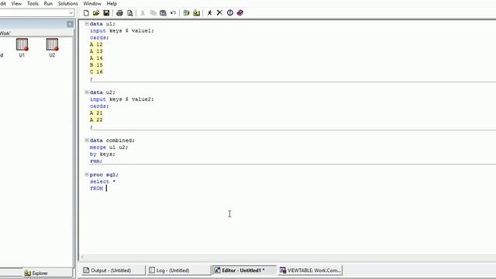
Task: Collapse the data combined step
Action: tap(87, 140)
